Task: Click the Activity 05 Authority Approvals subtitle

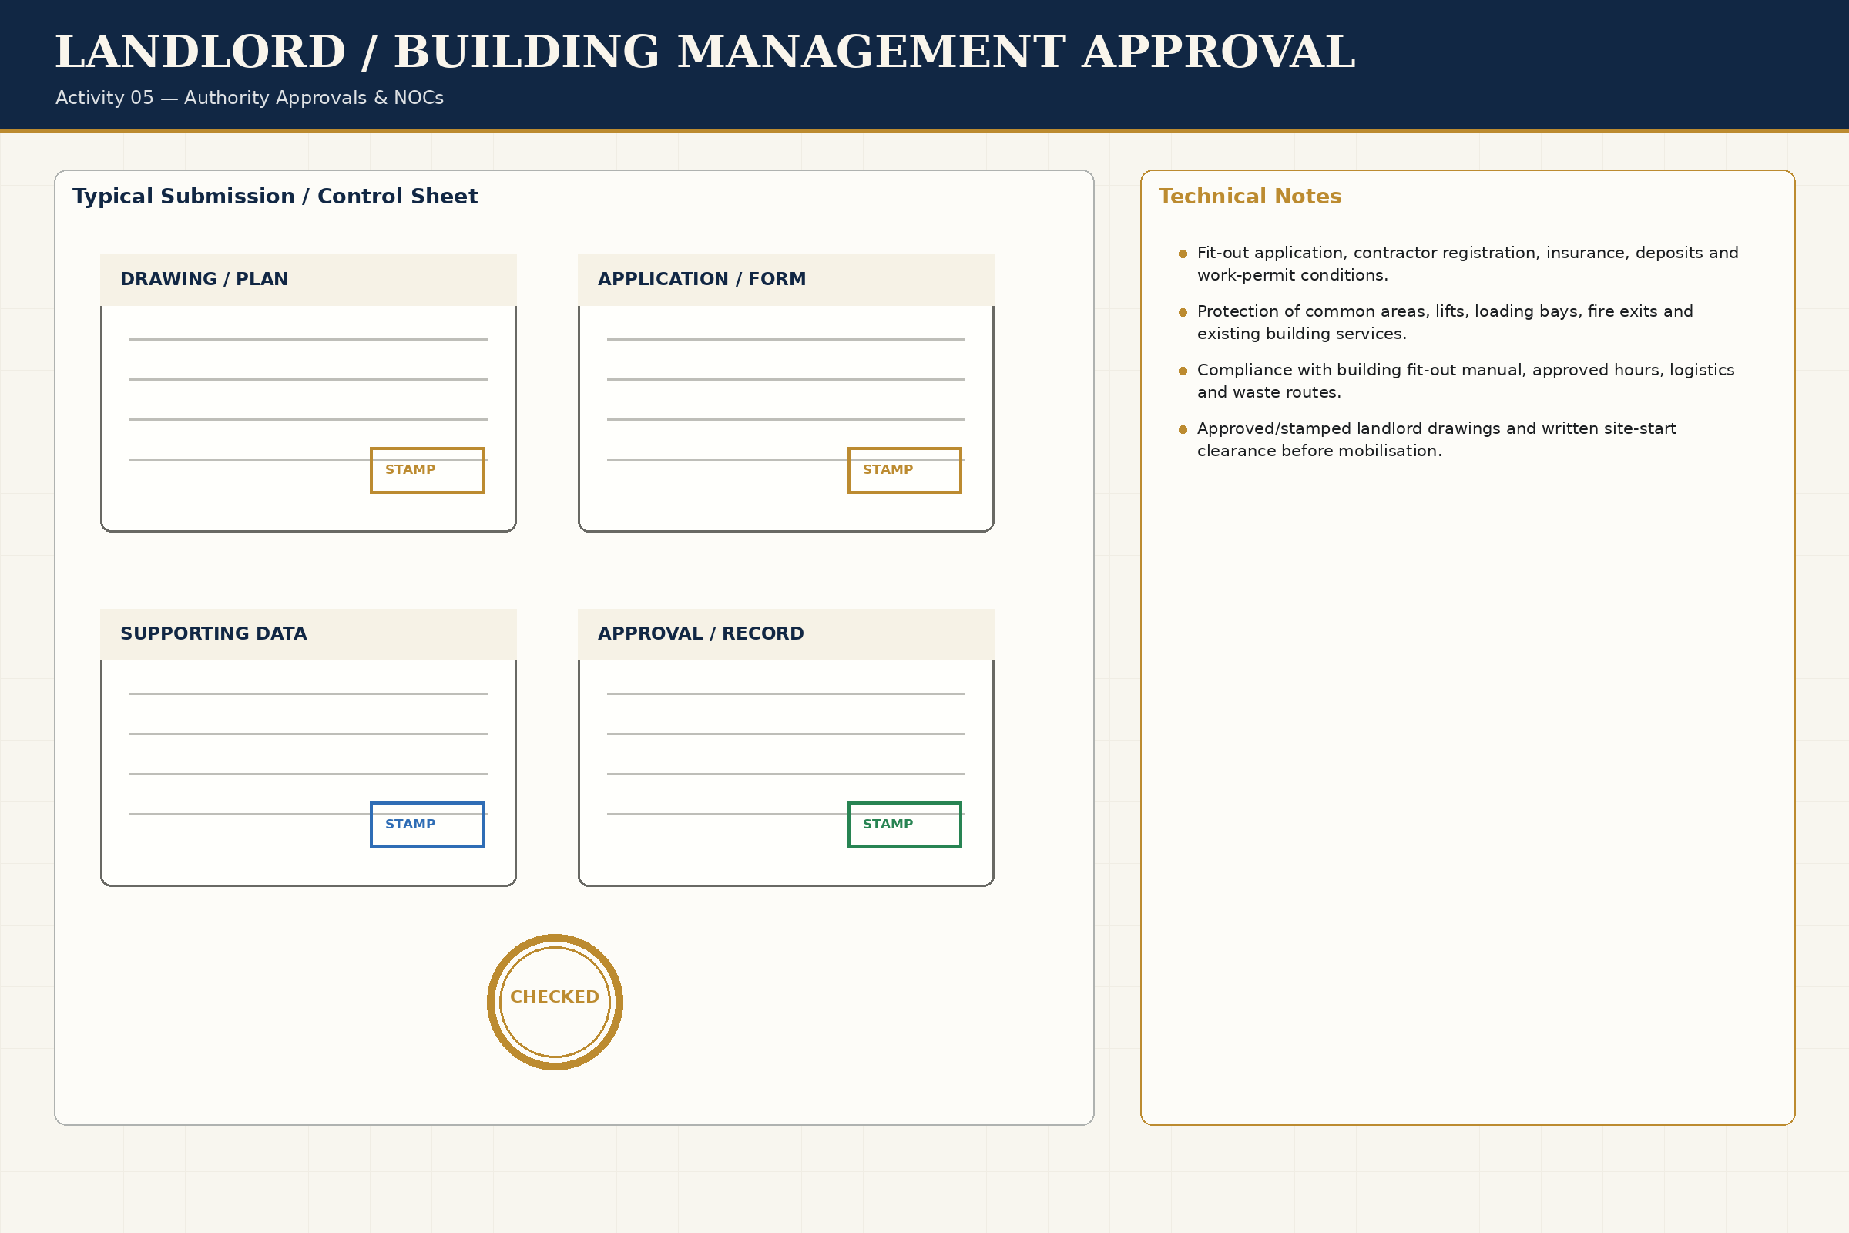Action: (x=249, y=99)
